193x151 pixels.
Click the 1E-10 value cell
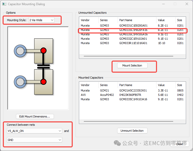pyautogui.click(x=162, y=43)
